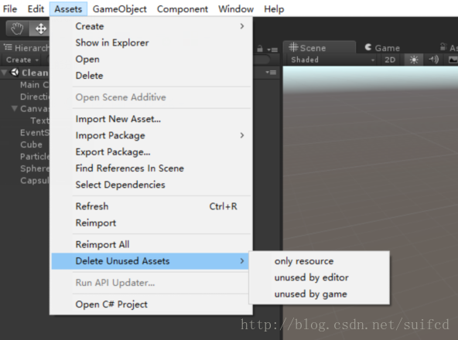458x340 pixels.
Task: Choose Find References In Scene
Action: tap(151, 168)
